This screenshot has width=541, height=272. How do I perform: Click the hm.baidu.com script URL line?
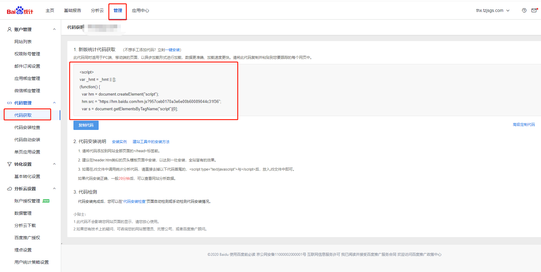point(152,101)
